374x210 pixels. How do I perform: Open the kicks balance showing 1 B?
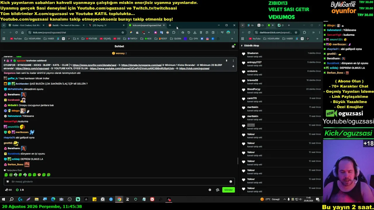pyautogui.click(x=20, y=190)
